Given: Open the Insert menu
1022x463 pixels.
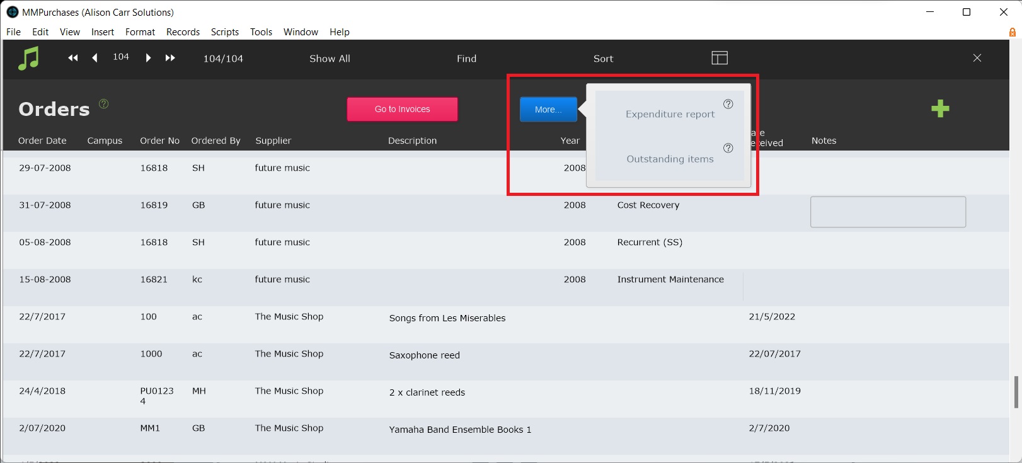Looking at the screenshot, I should [x=103, y=32].
